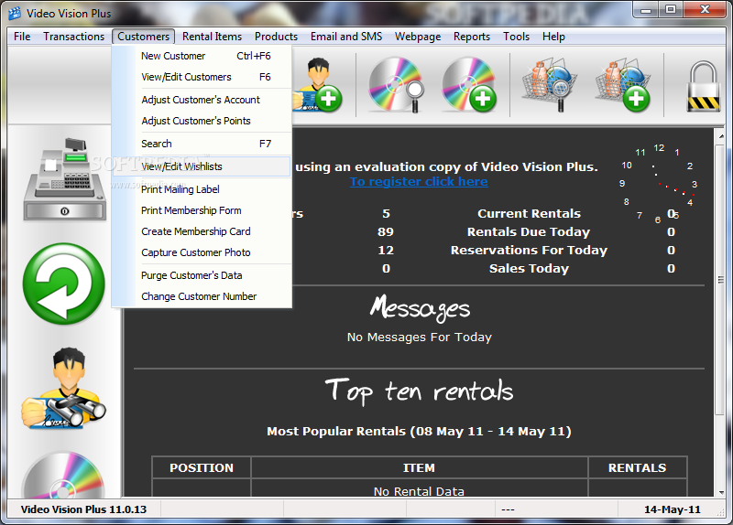This screenshot has height=525, width=733.
Task: Click the RENTALS column header
Action: [x=637, y=468]
